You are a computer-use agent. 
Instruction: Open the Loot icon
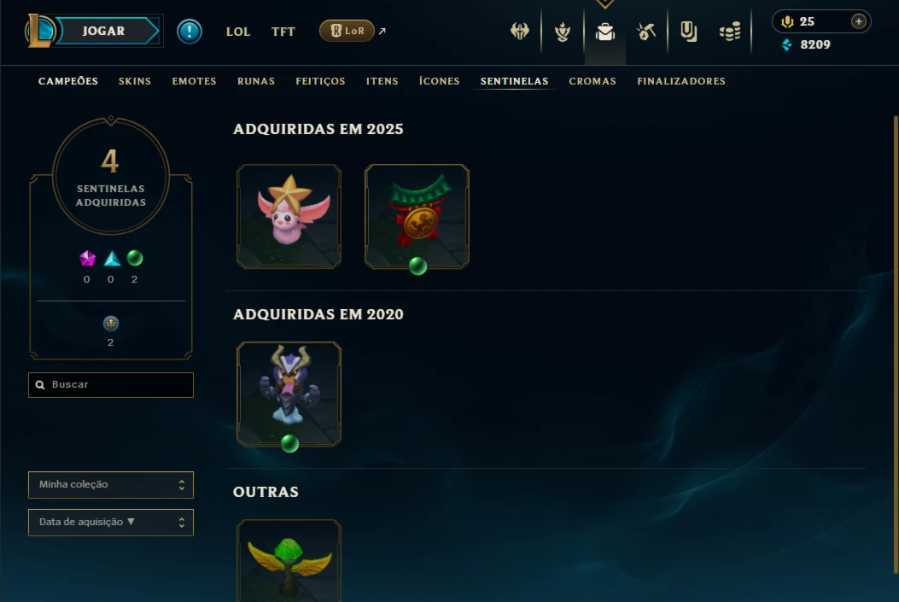689,32
